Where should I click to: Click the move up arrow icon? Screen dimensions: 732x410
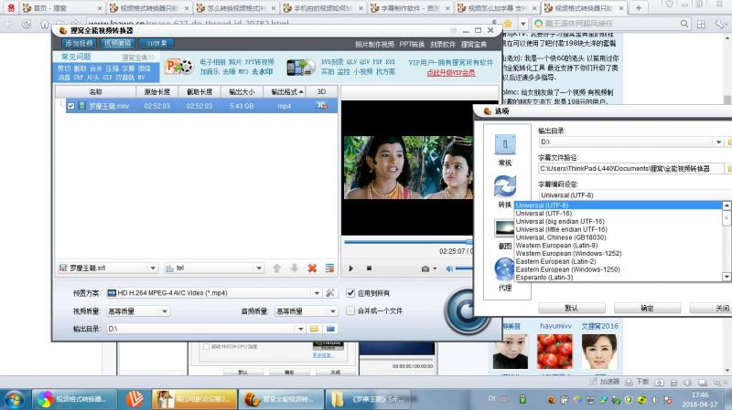[x=277, y=268]
